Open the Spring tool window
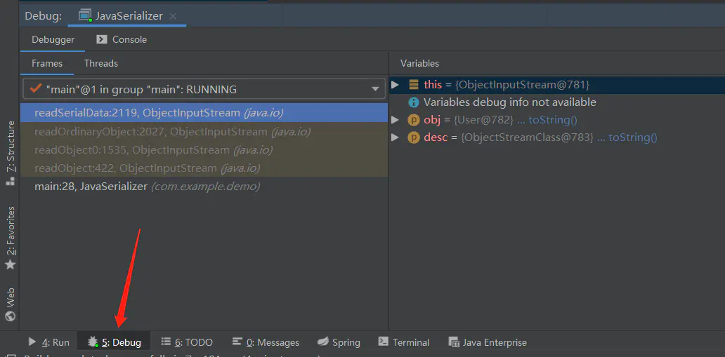Image resolution: width=725 pixels, height=357 pixels. 339,343
